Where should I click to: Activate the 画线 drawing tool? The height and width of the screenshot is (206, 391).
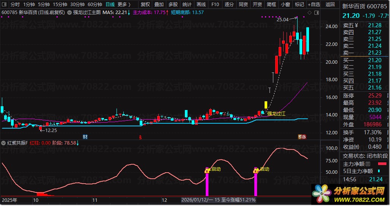[x=201, y=5]
